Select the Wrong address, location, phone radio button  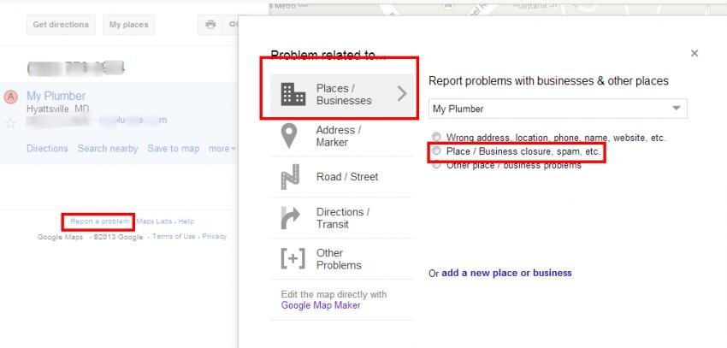point(436,137)
